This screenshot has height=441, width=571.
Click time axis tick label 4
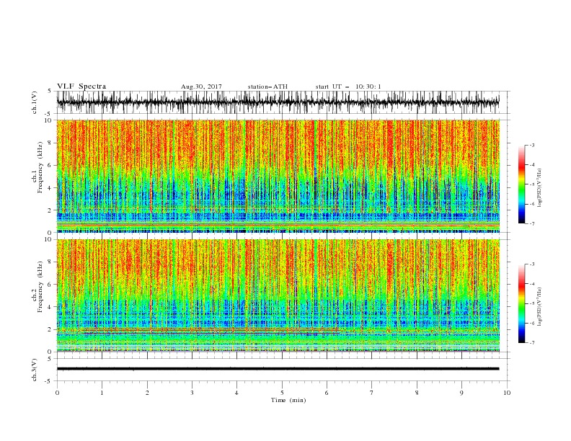pos(237,393)
